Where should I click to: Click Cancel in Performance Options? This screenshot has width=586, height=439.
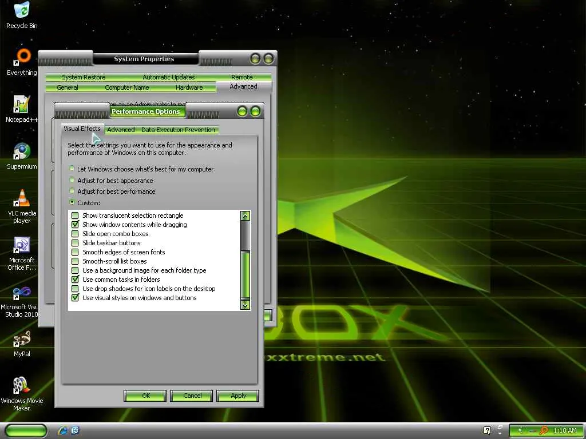click(x=191, y=396)
